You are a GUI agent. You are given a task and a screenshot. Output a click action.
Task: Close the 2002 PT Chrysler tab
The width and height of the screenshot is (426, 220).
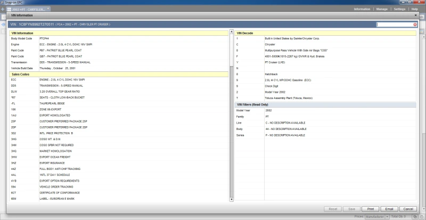(49, 10)
